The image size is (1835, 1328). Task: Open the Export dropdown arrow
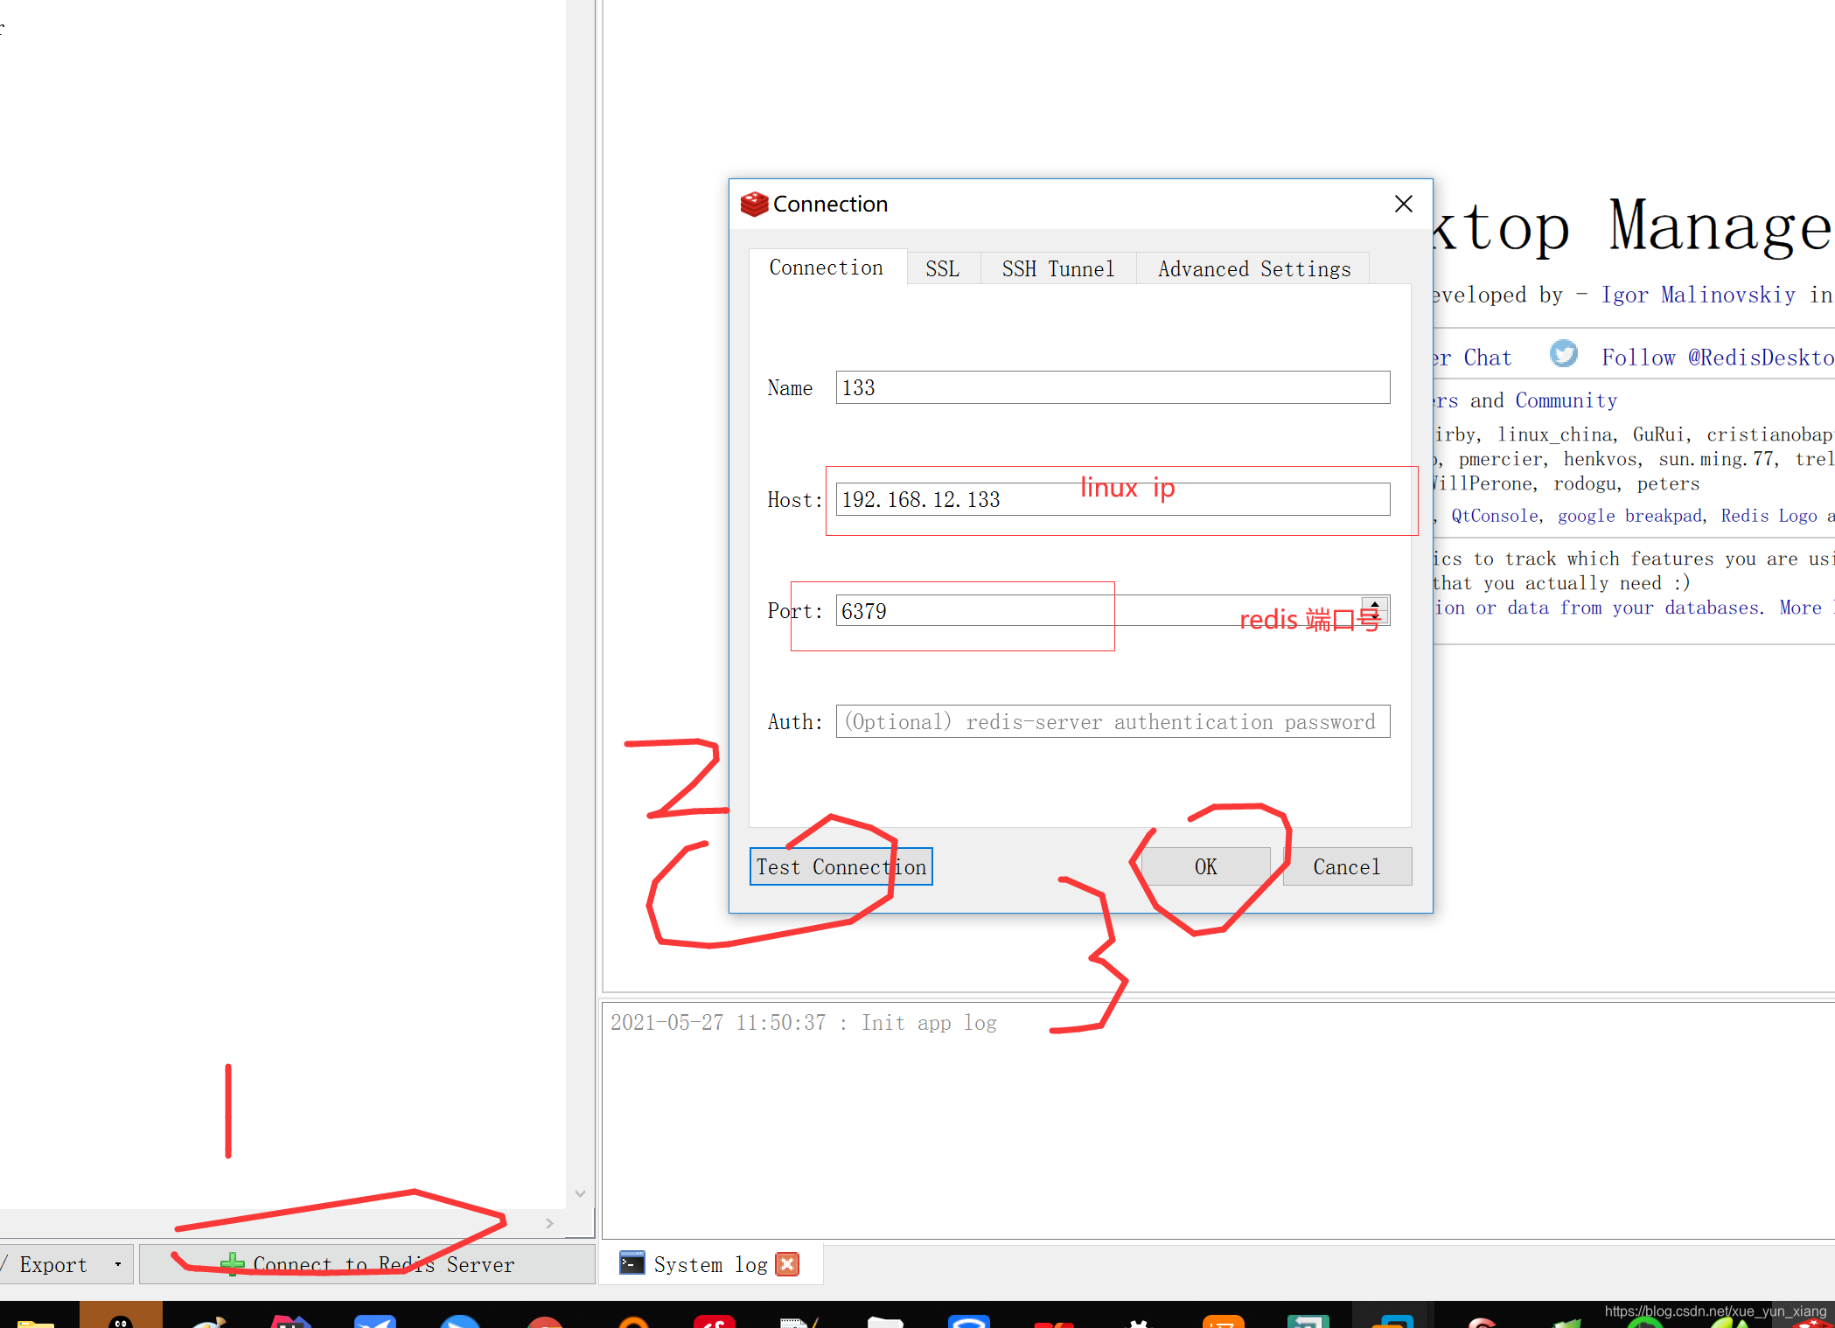pyautogui.click(x=118, y=1264)
